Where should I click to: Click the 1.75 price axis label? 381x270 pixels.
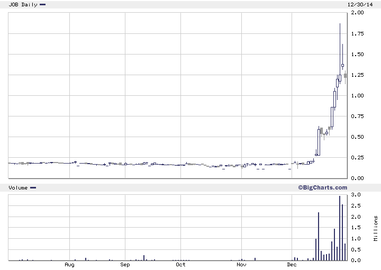click(357, 33)
